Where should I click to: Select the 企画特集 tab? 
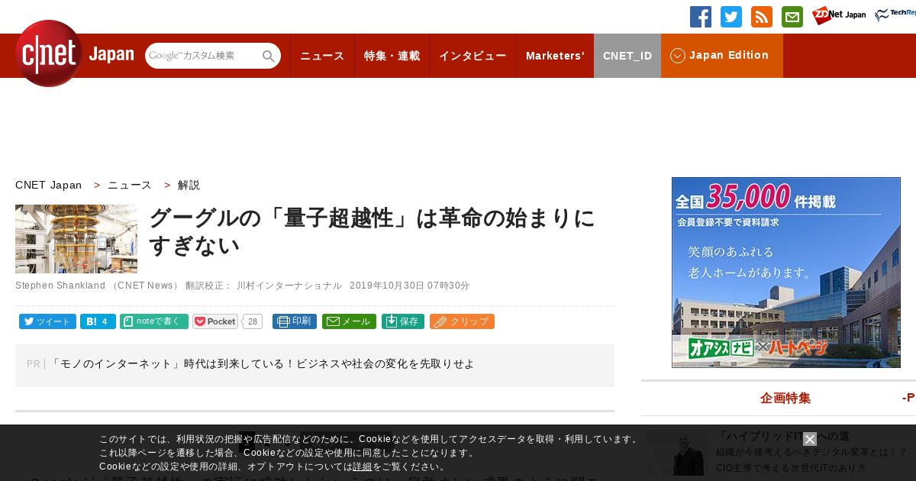[x=785, y=398]
